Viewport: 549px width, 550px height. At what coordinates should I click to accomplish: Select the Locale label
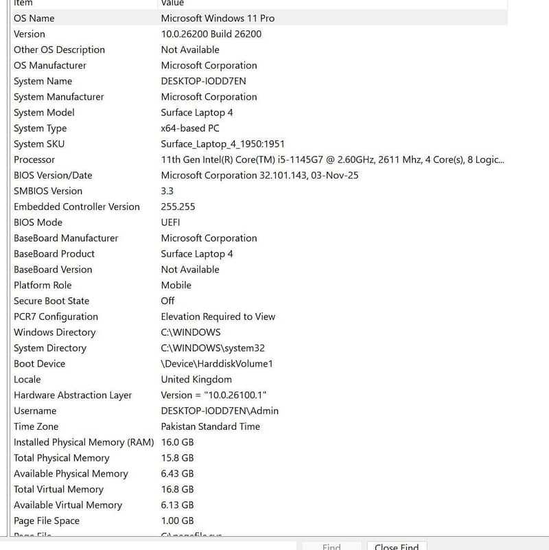(27, 380)
